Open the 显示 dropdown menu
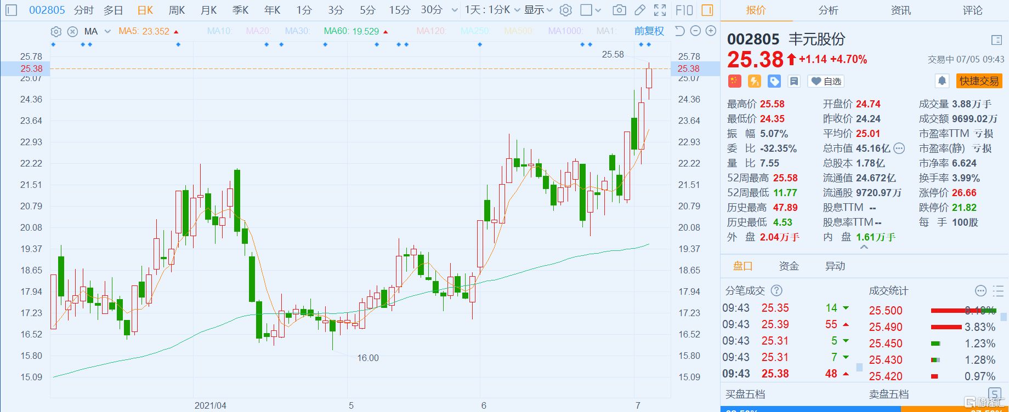Viewport: 1009px width, 412px height. tap(538, 10)
